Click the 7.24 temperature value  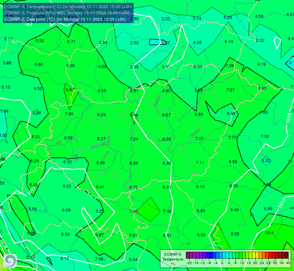134,139
